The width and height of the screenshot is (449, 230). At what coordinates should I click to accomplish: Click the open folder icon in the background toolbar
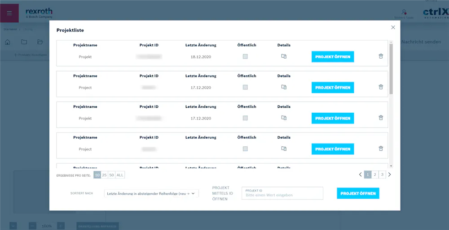pyautogui.click(x=40, y=42)
